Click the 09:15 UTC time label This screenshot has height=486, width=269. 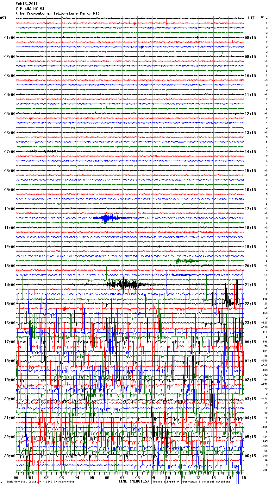click(250, 57)
